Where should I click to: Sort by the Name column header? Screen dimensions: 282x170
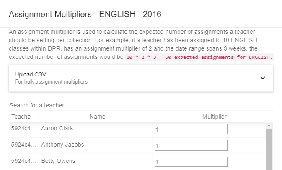[x=97, y=117]
